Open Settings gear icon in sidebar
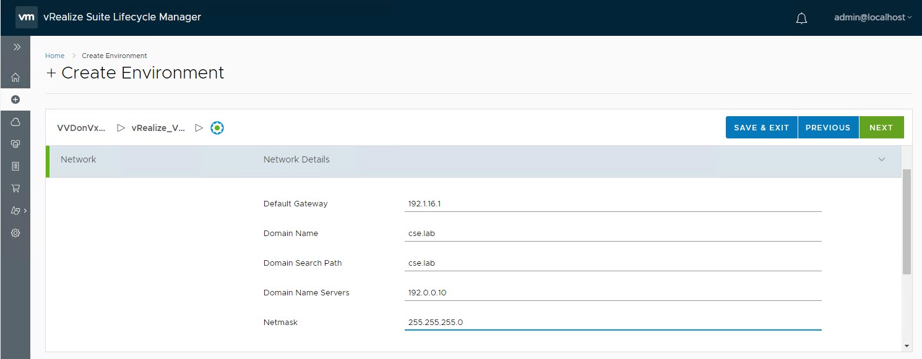Viewport: 922px width, 359px height. click(x=15, y=233)
